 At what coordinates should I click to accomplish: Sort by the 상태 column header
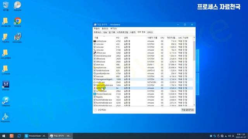[135, 38]
